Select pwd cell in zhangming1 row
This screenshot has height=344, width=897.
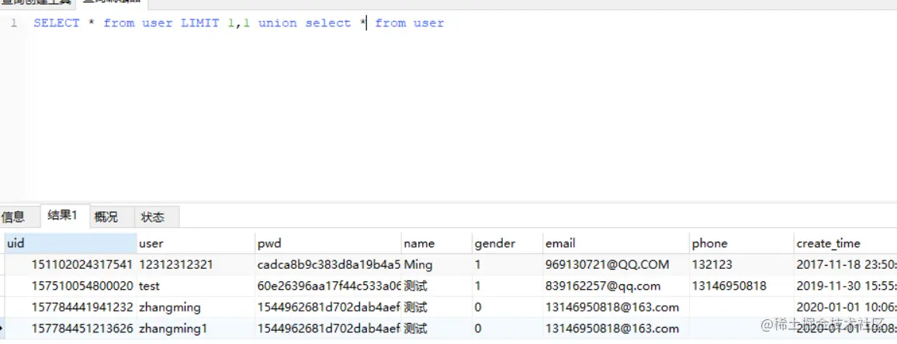[328, 329]
